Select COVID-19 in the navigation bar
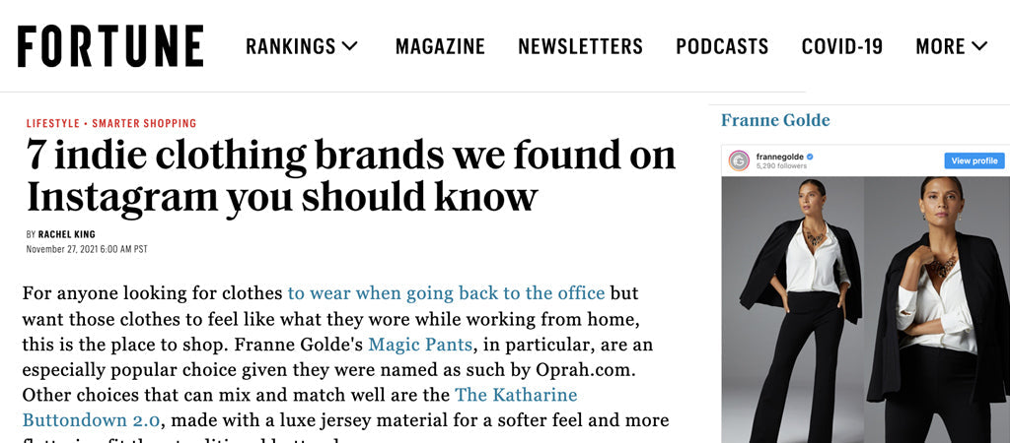1010x443 pixels. point(841,46)
